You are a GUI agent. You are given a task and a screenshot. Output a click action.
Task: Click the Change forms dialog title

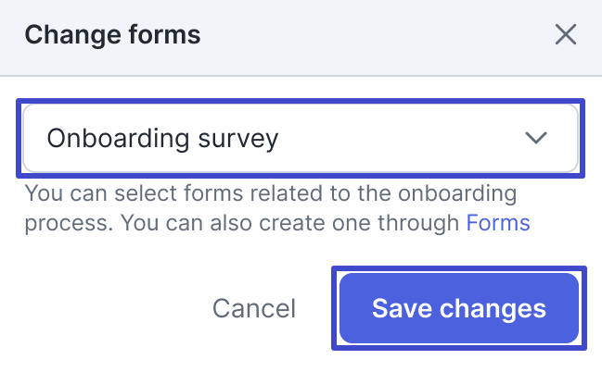click(x=112, y=36)
